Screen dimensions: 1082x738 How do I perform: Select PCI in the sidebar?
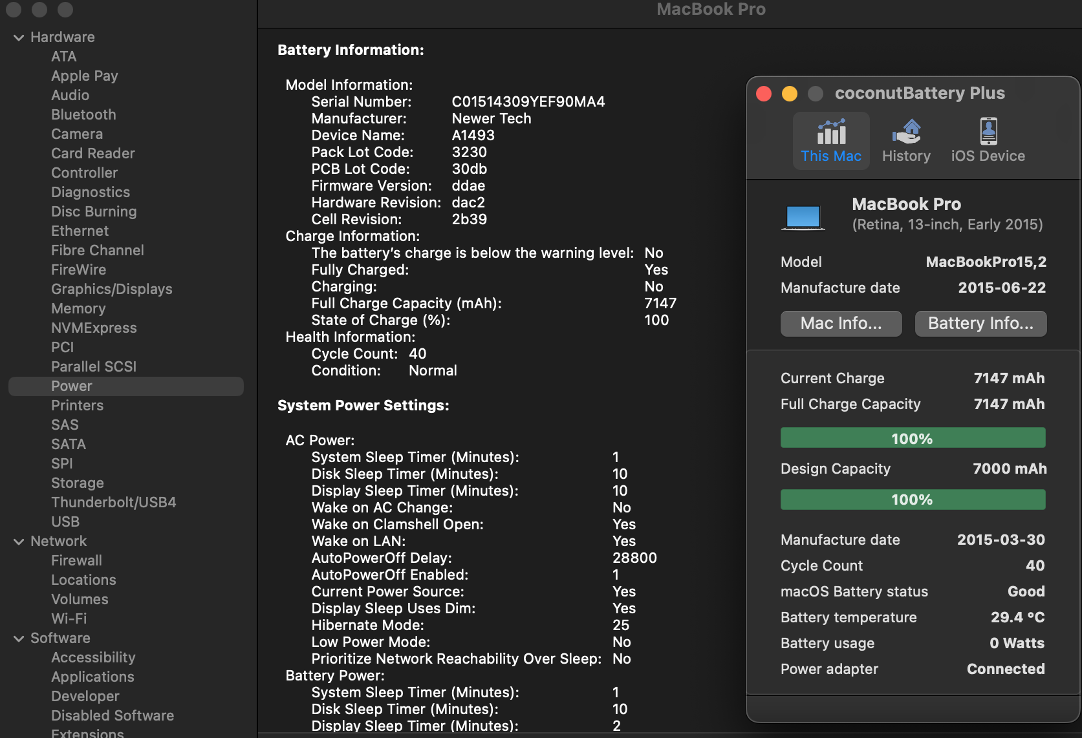pos(63,348)
